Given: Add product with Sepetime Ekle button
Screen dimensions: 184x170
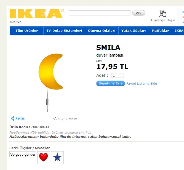Looking at the screenshot, I should point(111,83).
